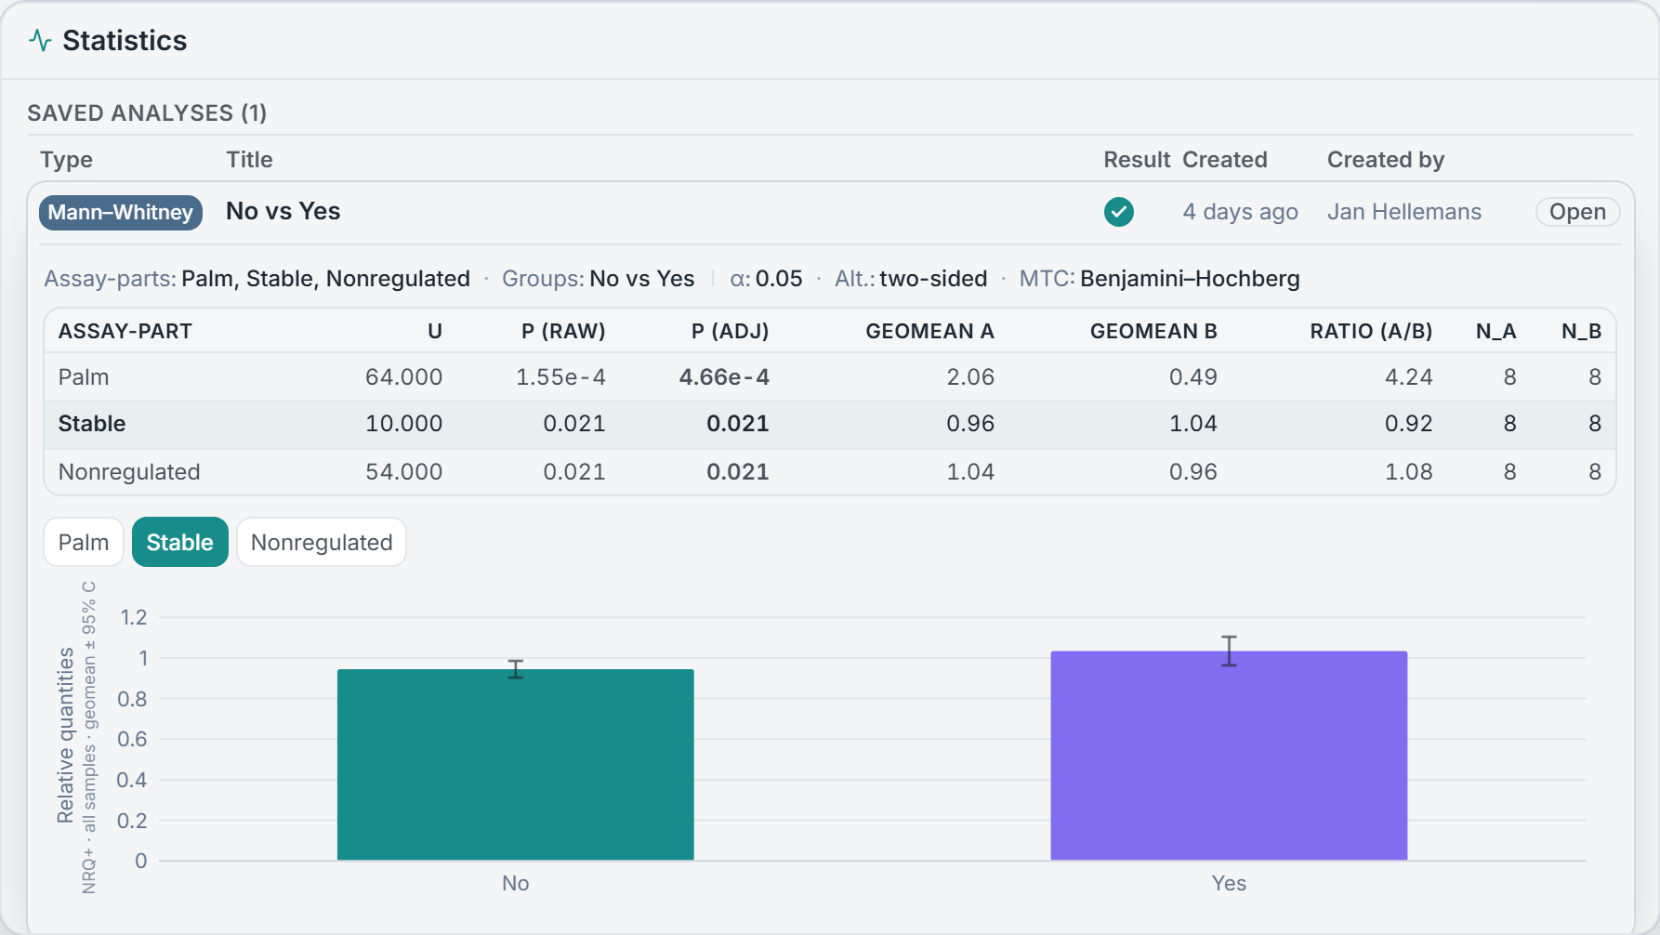Screen dimensions: 1660x935
Task: Click the GEOMEAN B column header
Action: point(1153,332)
